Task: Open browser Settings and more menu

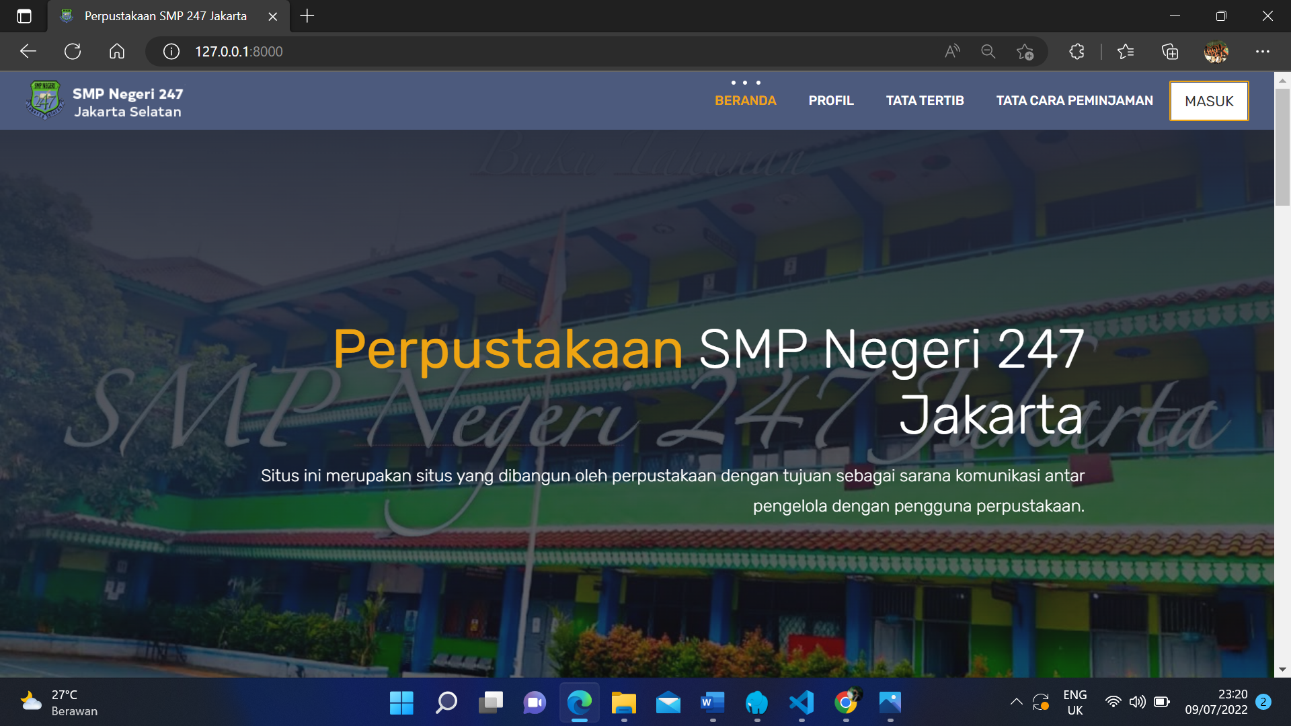Action: click(1263, 51)
